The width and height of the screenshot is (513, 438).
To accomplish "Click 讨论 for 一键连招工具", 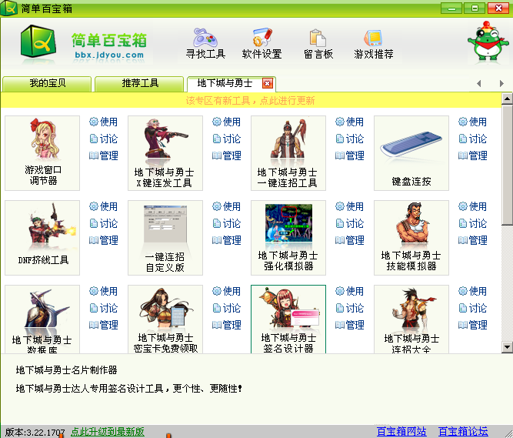I will [x=349, y=139].
